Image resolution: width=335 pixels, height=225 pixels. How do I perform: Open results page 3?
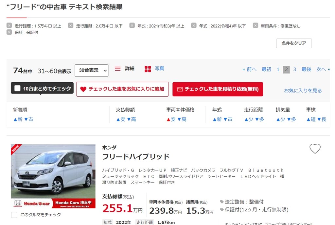click(295, 70)
